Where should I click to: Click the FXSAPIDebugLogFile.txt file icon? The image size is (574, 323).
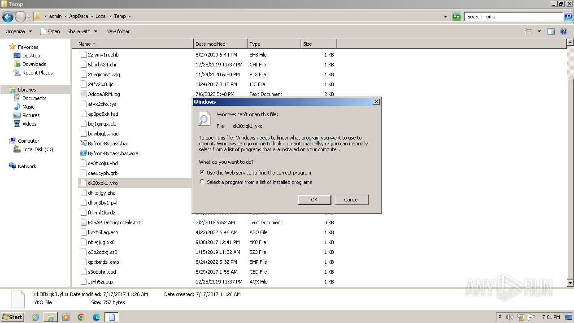[83, 223]
